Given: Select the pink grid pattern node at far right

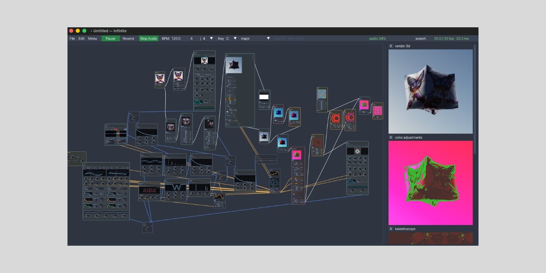Looking at the screenshot, I should [x=378, y=111].
